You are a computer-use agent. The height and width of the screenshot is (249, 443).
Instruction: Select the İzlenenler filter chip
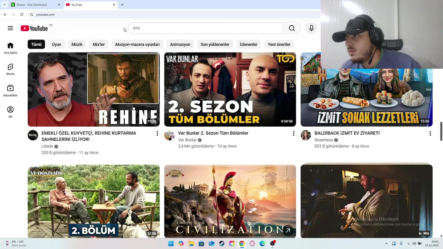point(248,44)
